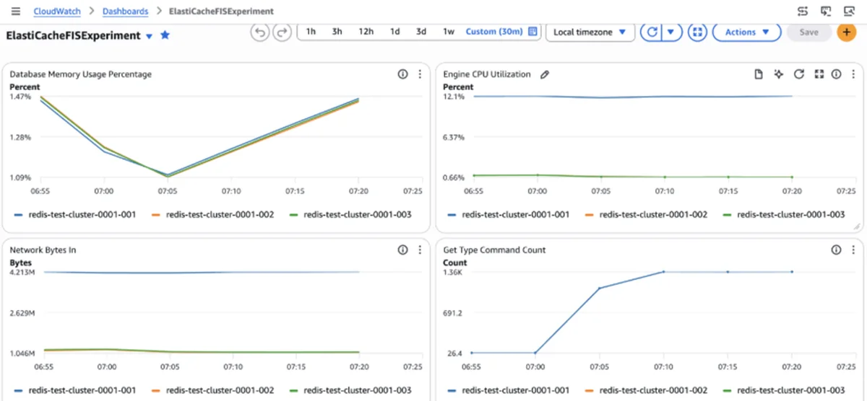The height and width of the screenshot is (401, 867).
Task: Show info for Get Type Command Count widget
Action: [x=837, y=250]
